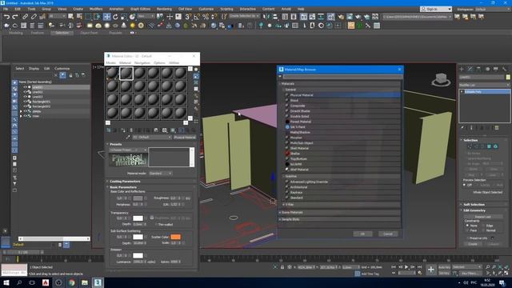Toggle the Thin-walled checkbox
Viewport: 512px width, 288px height.
click(156, 224)
